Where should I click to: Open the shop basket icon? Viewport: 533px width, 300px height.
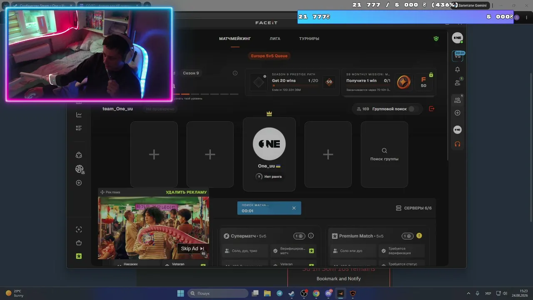[x=79, y=243]
